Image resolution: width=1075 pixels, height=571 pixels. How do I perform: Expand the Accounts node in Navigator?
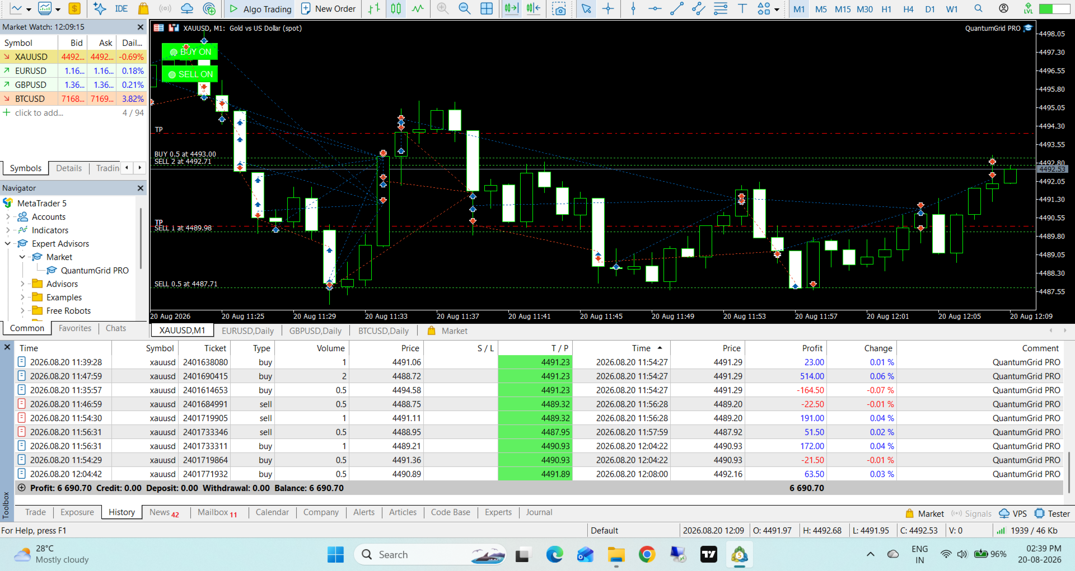point(7,217)
